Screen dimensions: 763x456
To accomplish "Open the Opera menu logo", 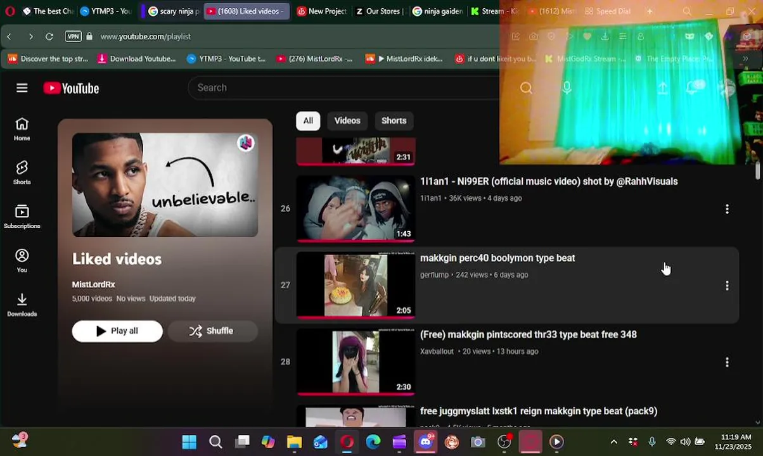I will tap(10, 11).
